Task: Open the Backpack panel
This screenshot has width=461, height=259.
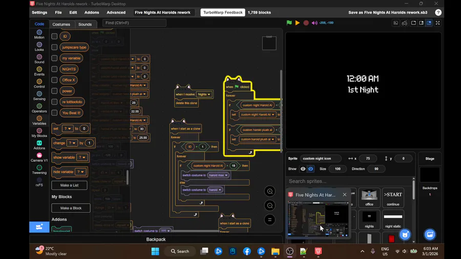Action: 156,240
